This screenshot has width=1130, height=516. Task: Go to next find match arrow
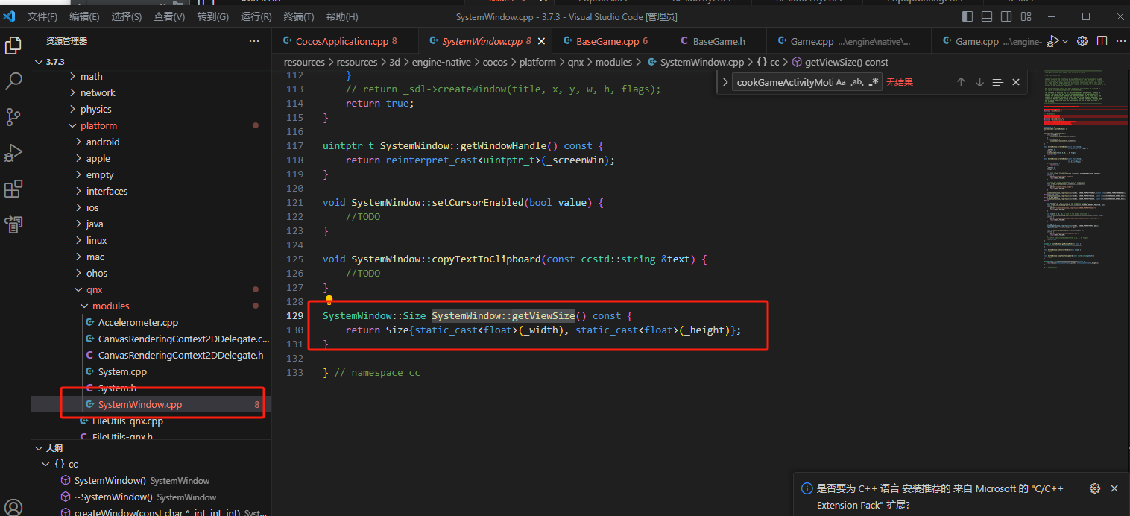pyautogui.click(x=979, y=82)
